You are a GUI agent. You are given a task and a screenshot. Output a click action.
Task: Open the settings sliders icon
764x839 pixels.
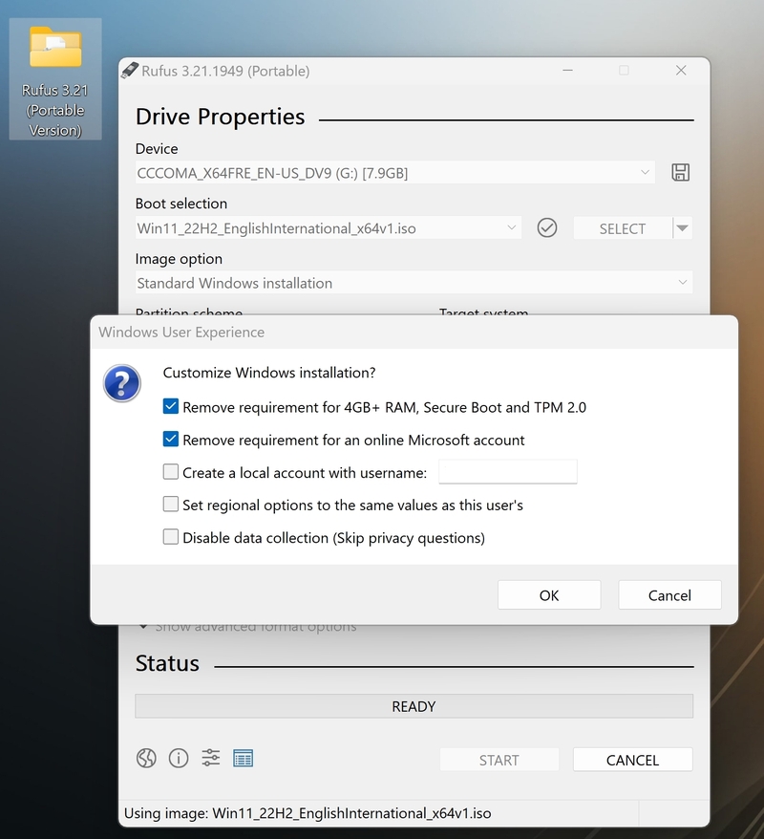pyautogui.click(x=211, y=758)
